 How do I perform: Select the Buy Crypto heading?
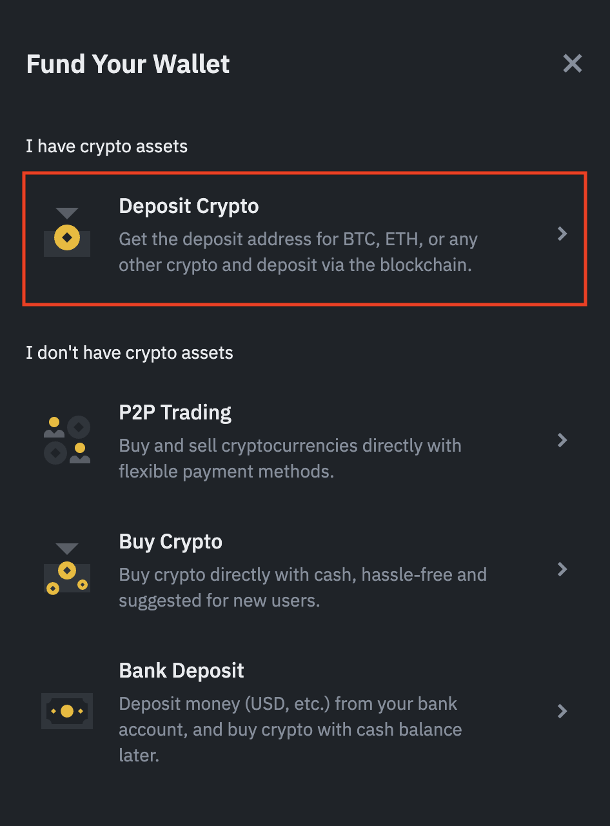[x=170, y=541]
